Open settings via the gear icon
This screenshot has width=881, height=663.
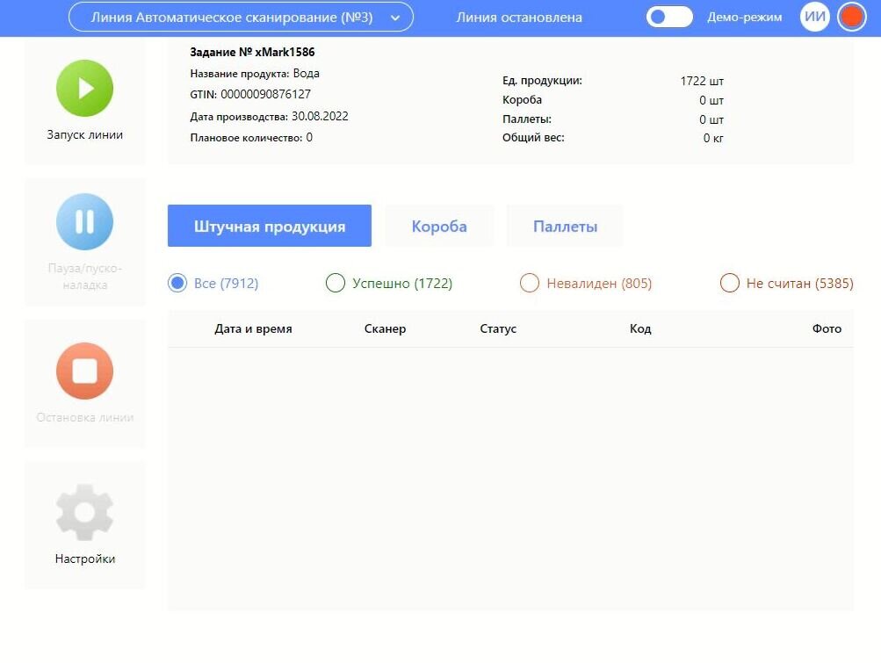coord(85,512)
